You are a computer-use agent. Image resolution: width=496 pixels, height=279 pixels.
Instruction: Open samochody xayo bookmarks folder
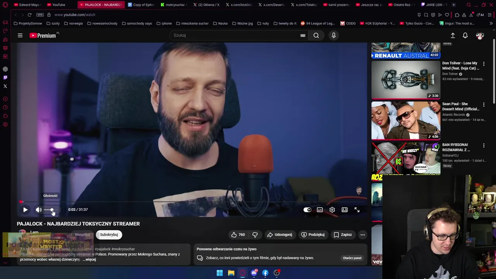pyautogui.click(x=137, y=23)
